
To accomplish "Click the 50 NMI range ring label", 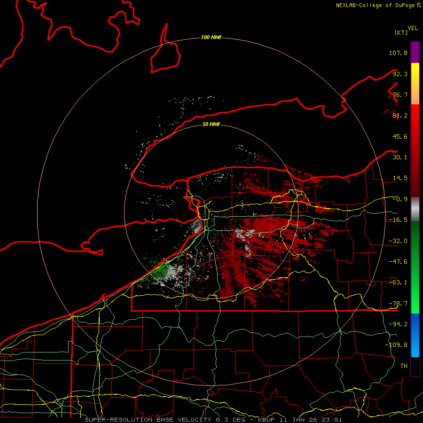I will pos(211,125).
